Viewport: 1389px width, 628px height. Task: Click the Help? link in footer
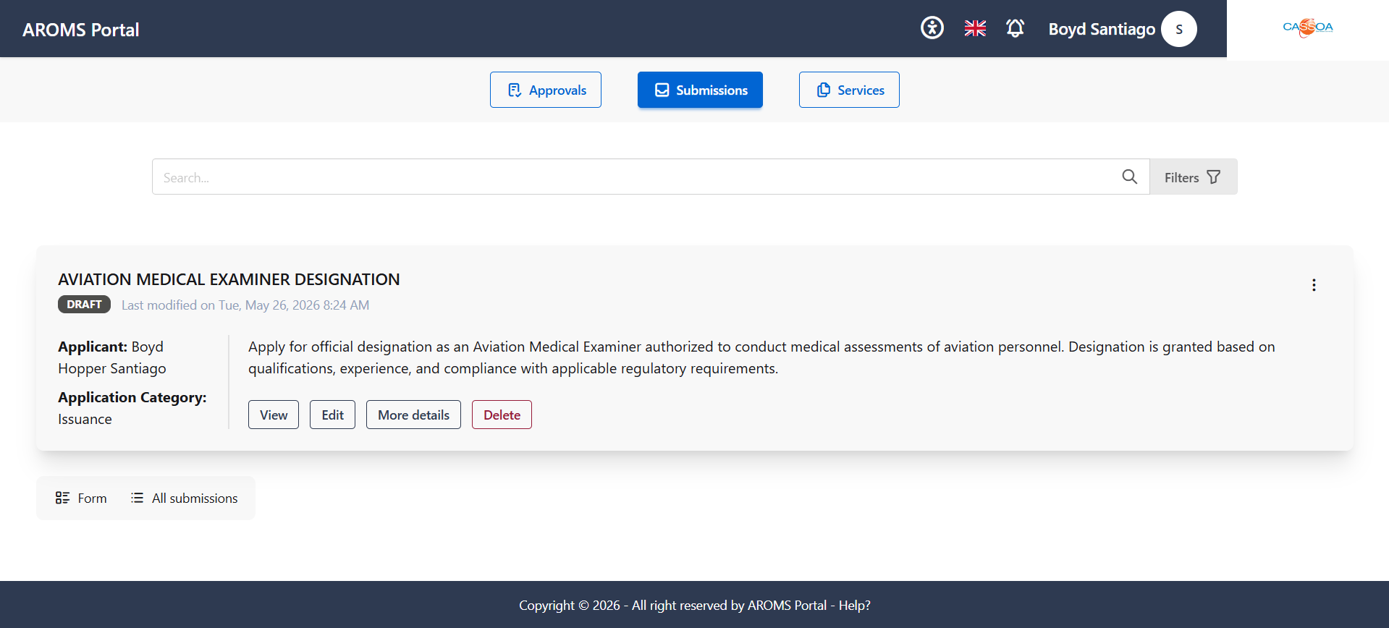click(854, 605)
